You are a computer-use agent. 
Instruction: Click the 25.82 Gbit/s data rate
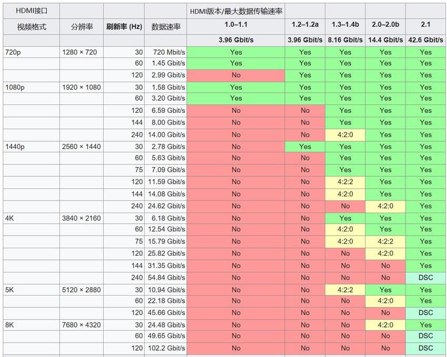click(x=166, y=254)
